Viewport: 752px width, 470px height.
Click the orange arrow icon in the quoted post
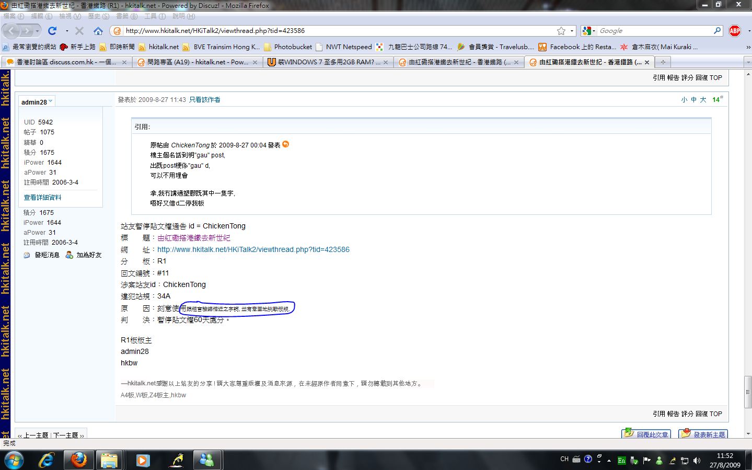286,144
